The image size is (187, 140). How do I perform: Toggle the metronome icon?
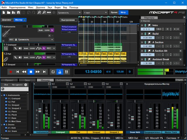(x=60, y=71)
